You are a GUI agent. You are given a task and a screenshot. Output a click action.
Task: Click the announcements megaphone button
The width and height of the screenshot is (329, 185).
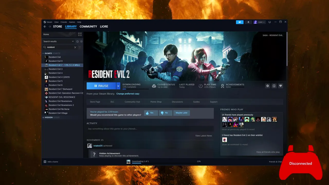[240, 22]
